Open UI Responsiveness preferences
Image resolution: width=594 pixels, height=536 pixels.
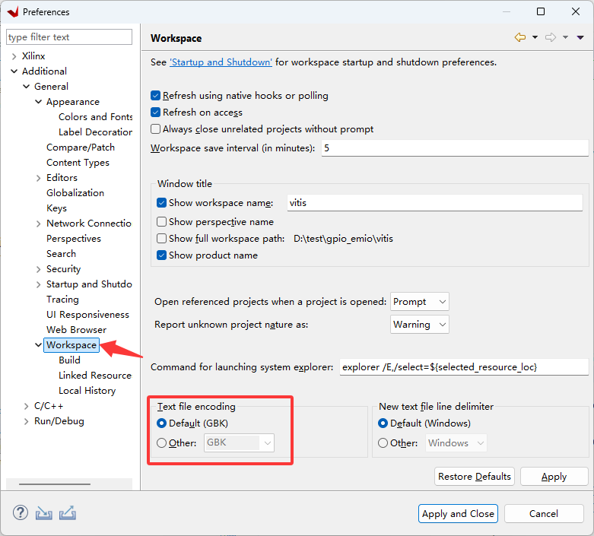87,315
